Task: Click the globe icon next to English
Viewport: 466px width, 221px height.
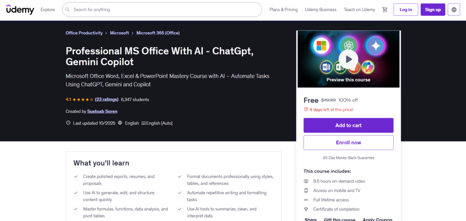Action: click(x=120, y=123)
